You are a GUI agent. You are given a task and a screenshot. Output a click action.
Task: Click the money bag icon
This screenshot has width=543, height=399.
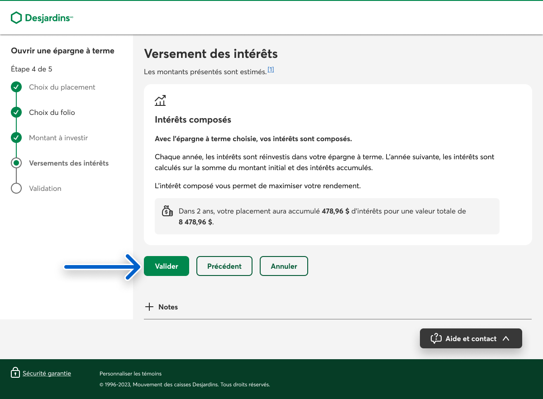coord(167,211)
